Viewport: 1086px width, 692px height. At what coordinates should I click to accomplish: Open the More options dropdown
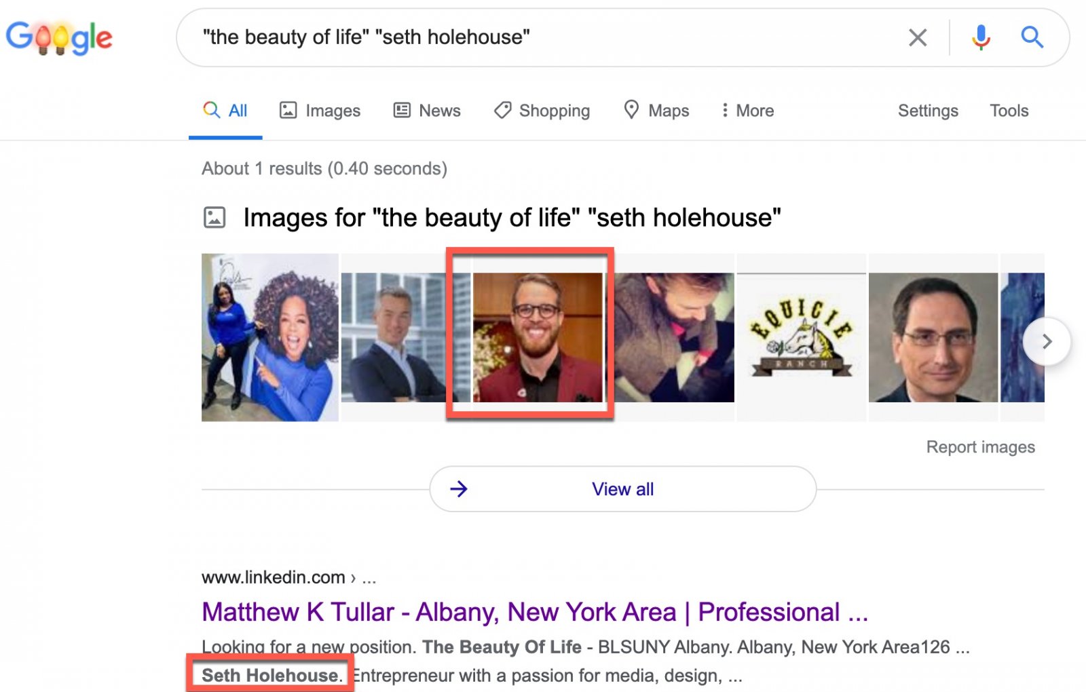pyautogui.click(x=747, y=111)
